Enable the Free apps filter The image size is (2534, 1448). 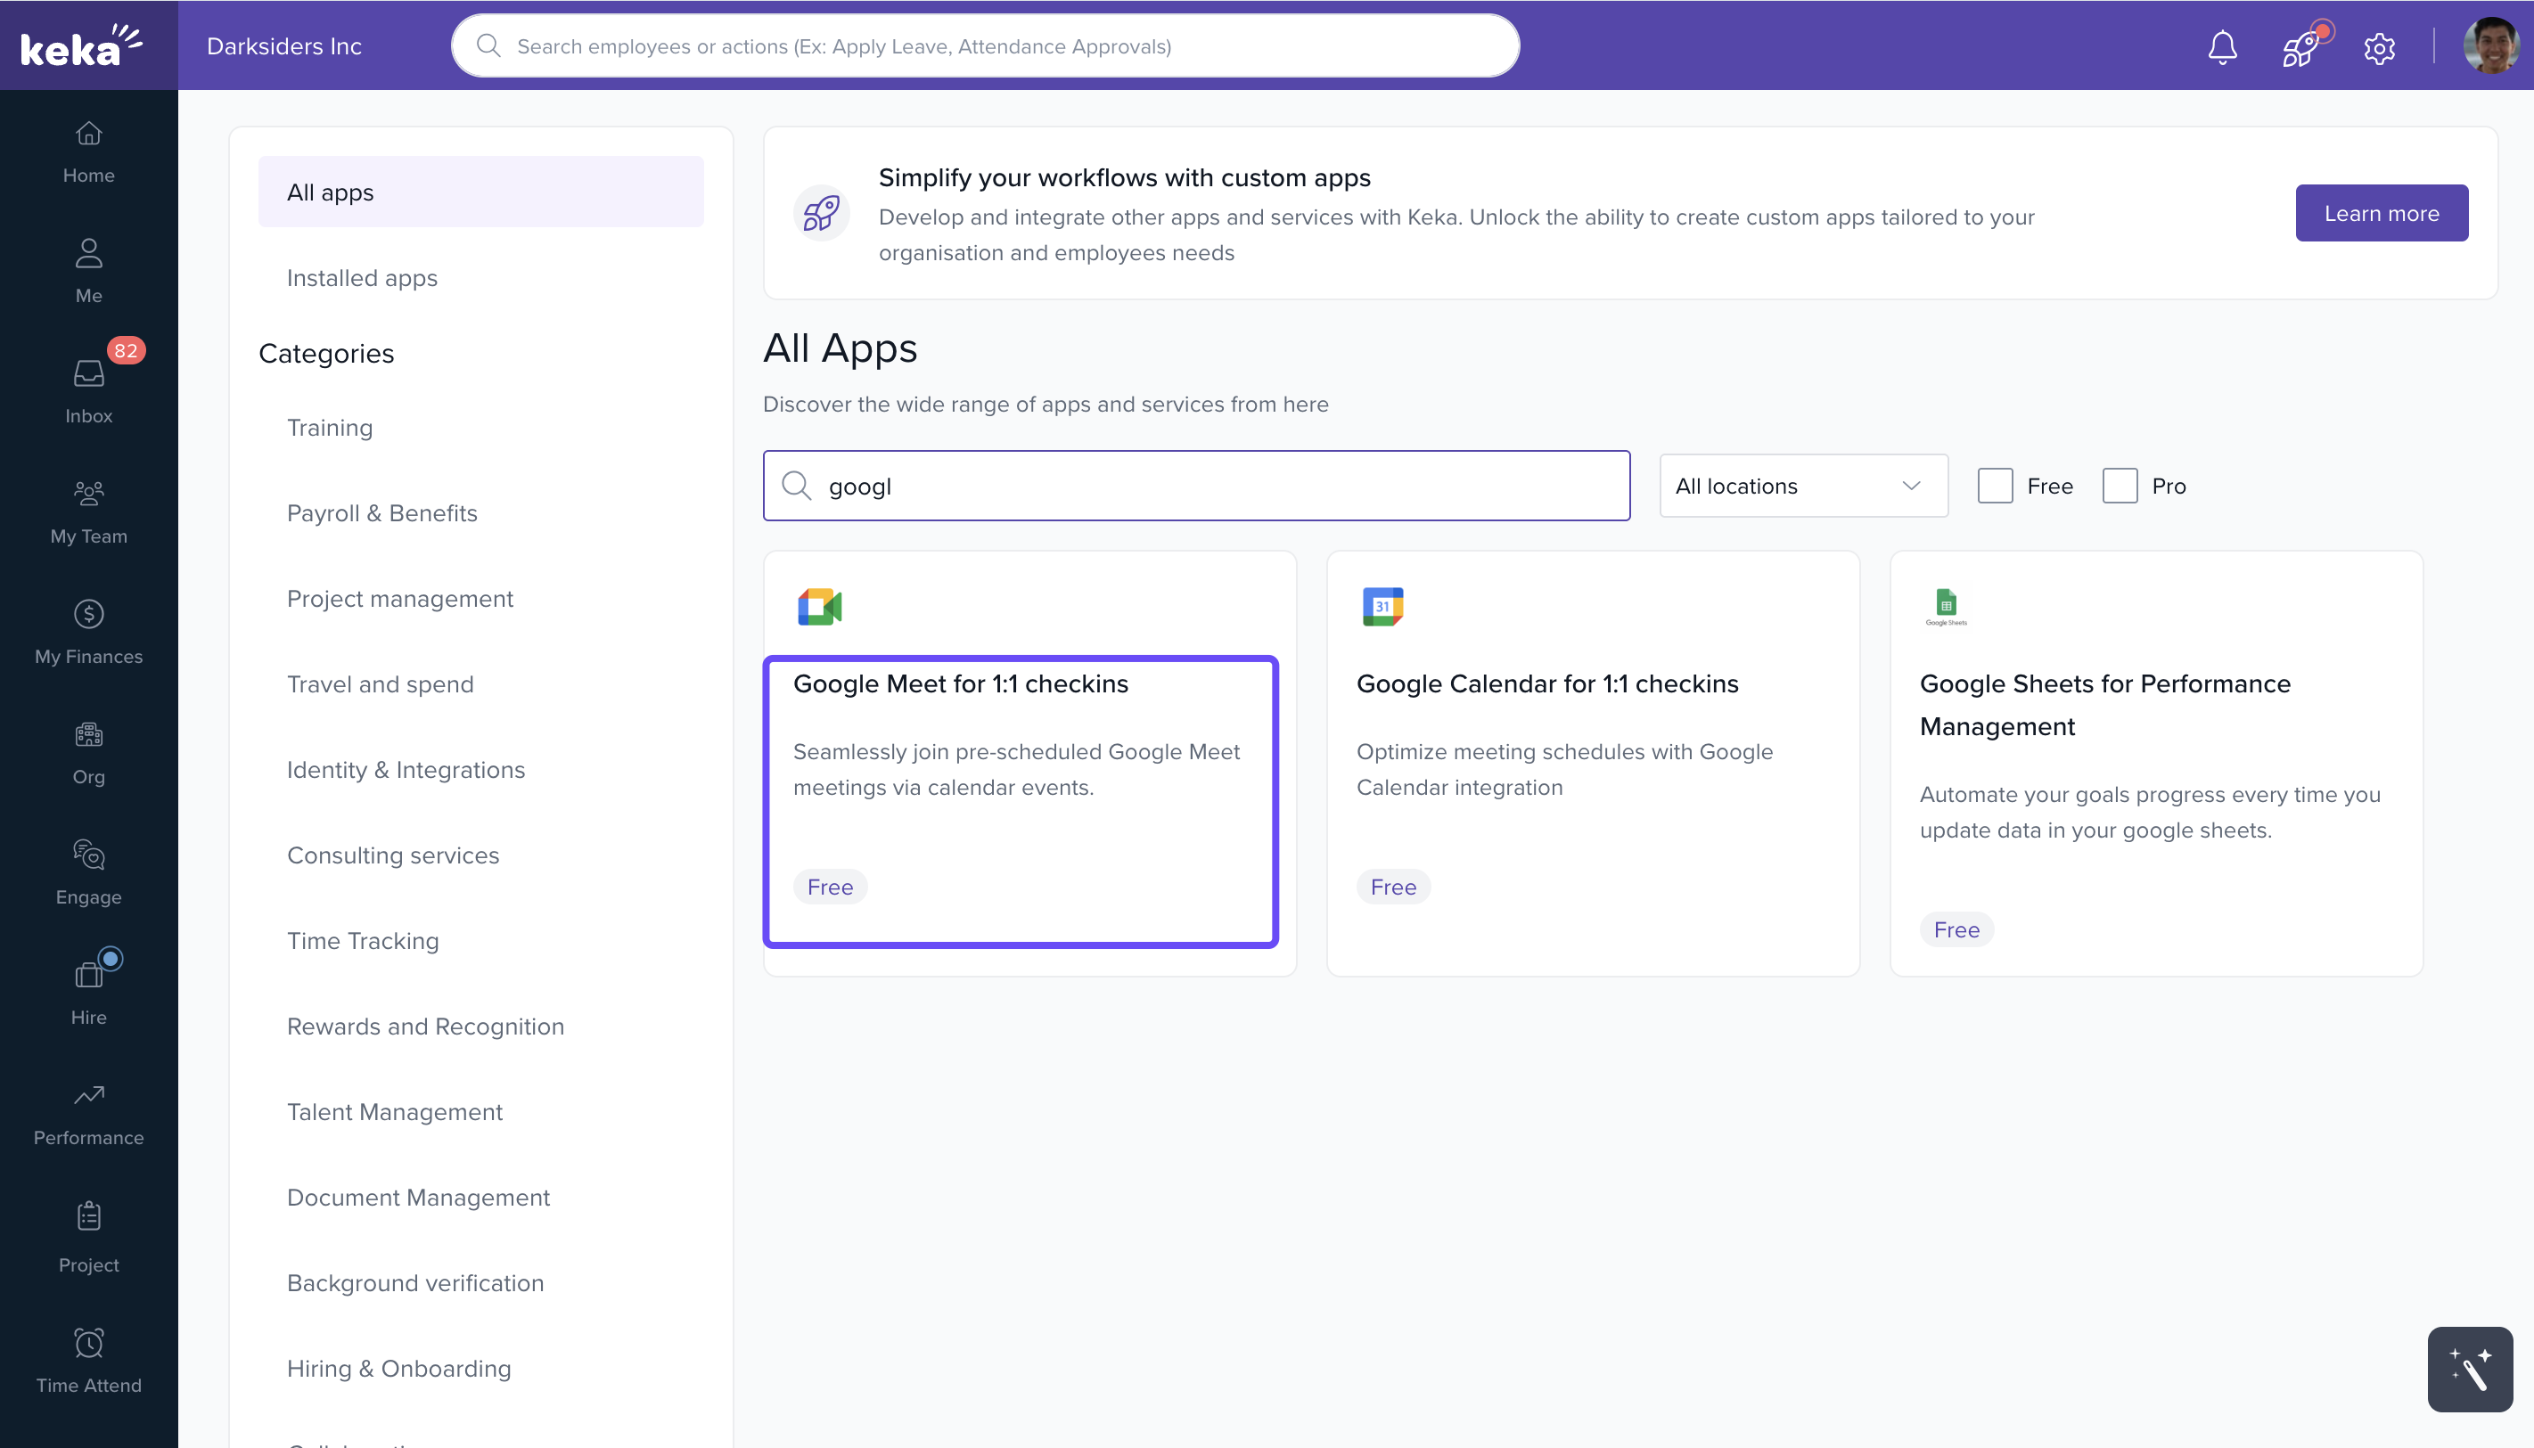point(1995,486)
